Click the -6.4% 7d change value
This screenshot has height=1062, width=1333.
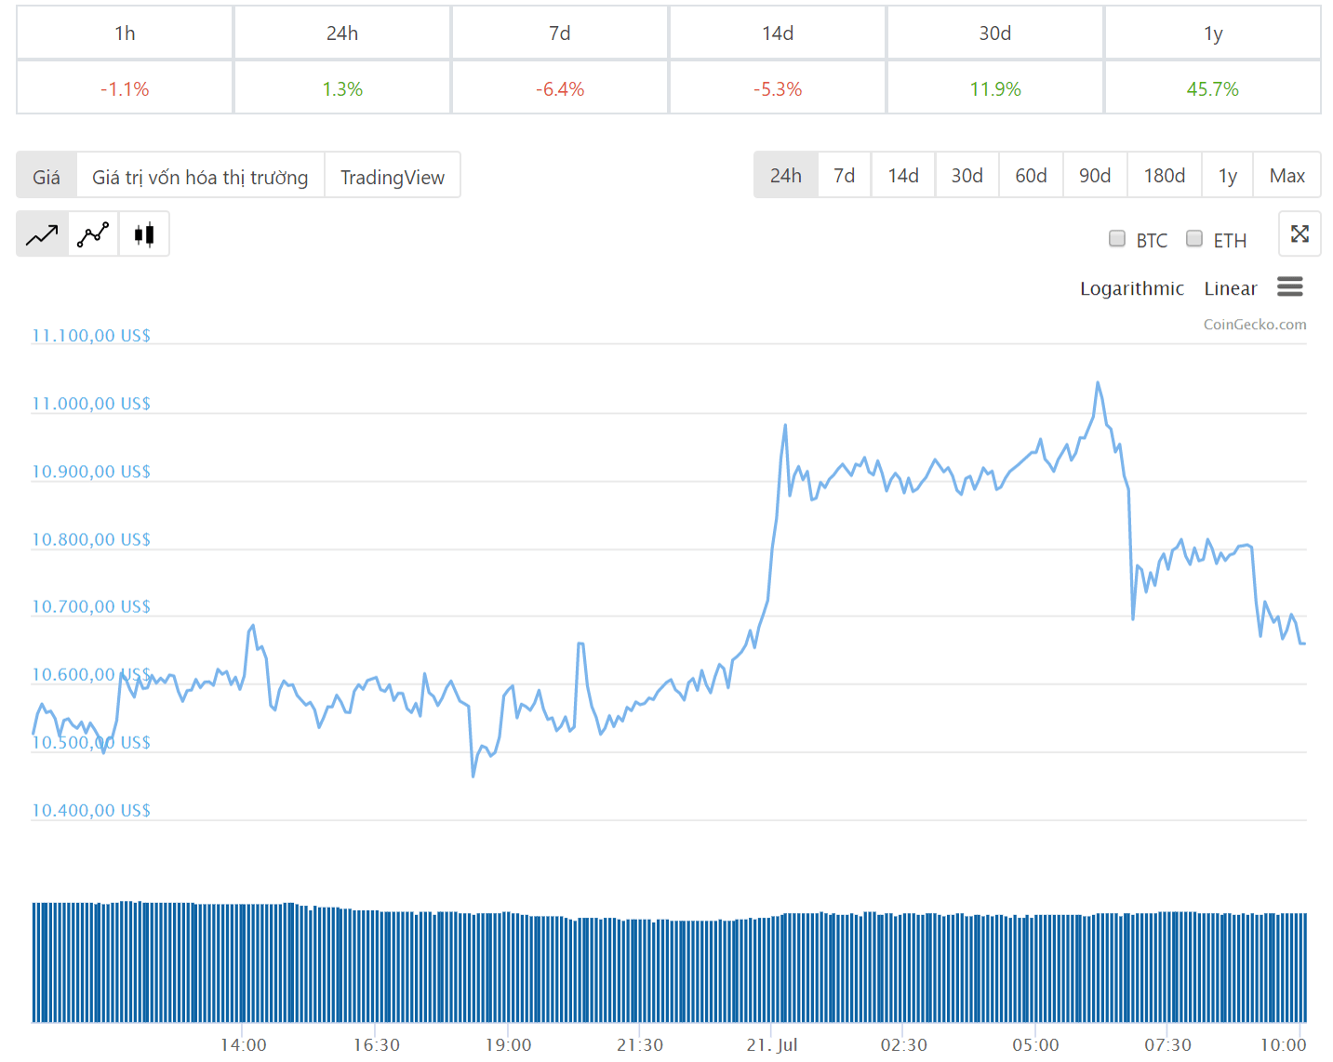pyautogui.click(x=560, y=88)
